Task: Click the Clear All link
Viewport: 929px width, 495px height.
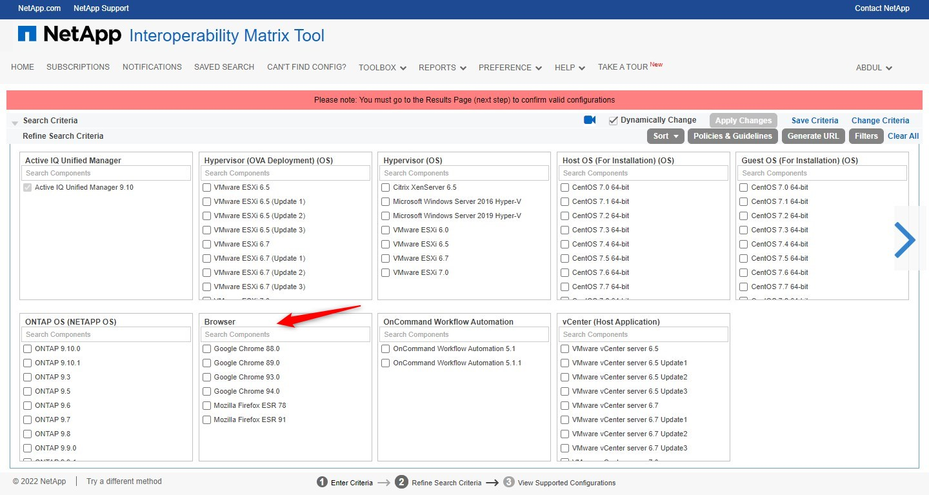Action: pyautogui.click(x=903, y=136)
